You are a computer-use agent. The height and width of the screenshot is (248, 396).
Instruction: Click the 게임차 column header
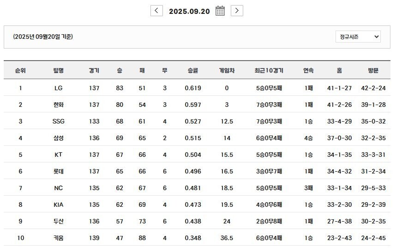tap(227, 70)
